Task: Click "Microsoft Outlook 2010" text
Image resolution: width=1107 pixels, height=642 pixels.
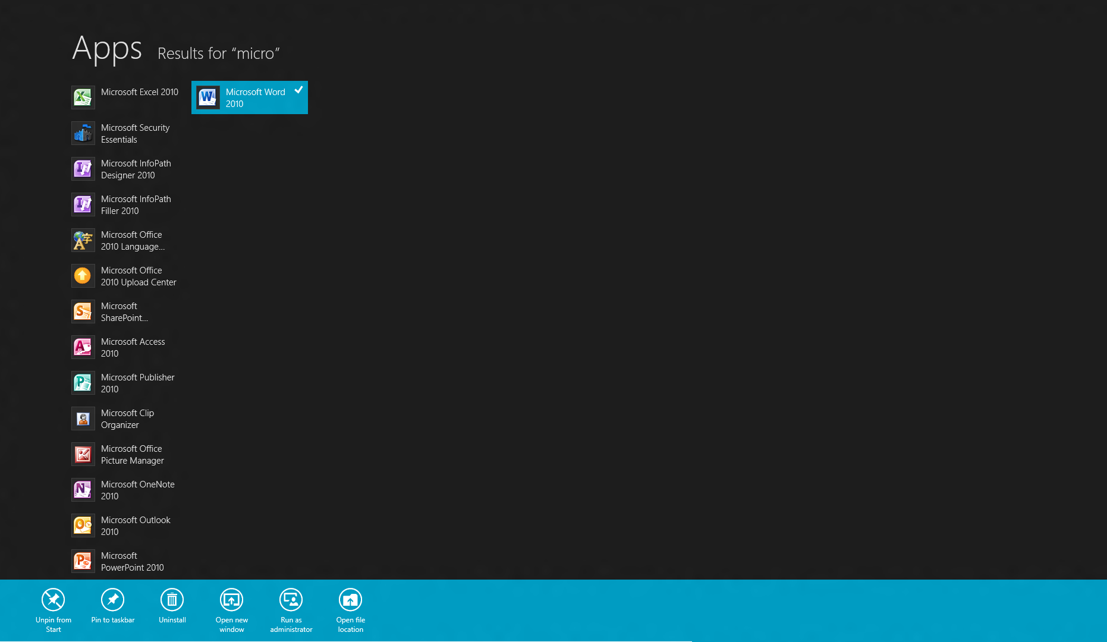Action: pos(136,526)
